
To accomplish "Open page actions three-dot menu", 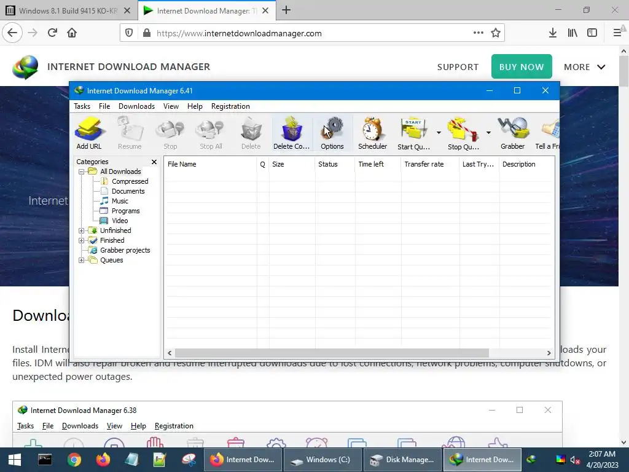I will (x=478, y=33).
